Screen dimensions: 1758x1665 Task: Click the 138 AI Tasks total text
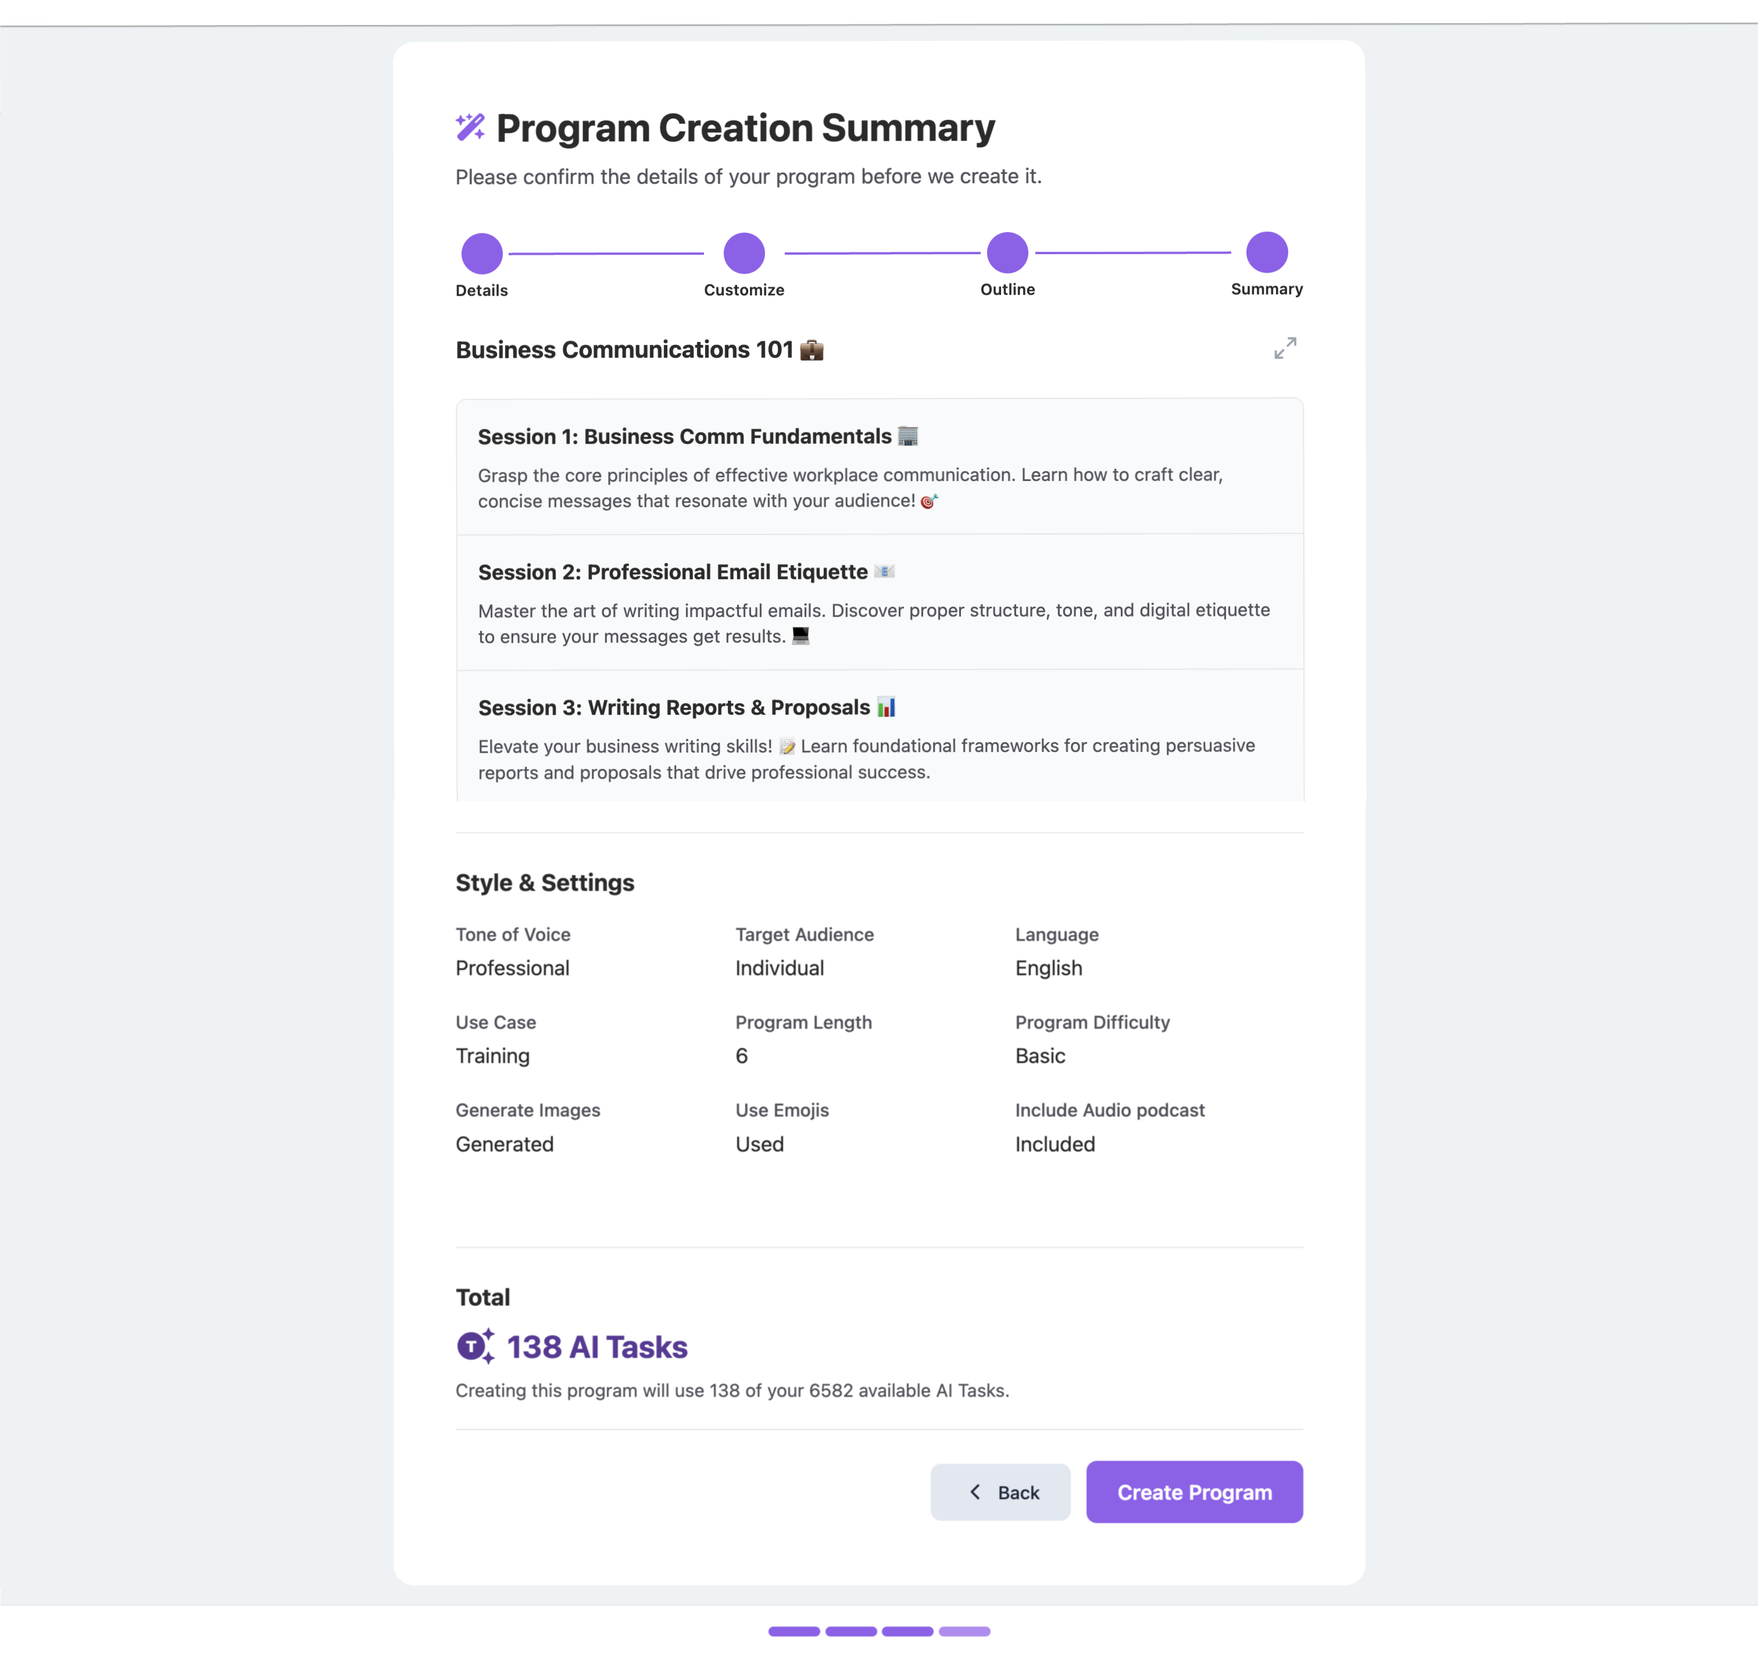pos(597,1346)
